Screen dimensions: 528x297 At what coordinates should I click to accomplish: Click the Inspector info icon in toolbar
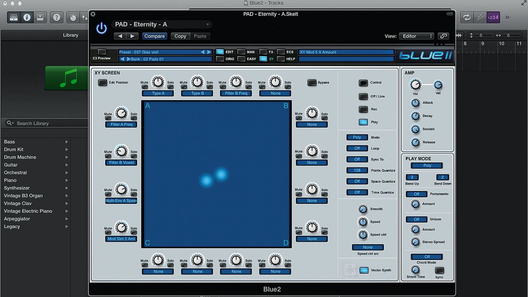[27, 17]
